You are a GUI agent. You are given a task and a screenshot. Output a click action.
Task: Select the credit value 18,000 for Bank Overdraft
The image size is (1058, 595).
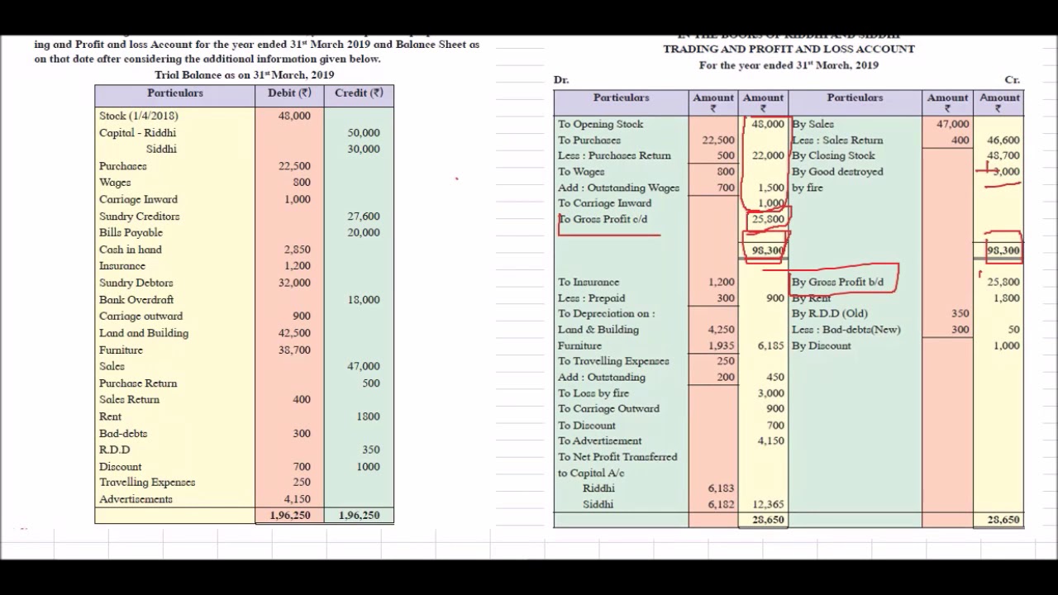tap(364, 300)
